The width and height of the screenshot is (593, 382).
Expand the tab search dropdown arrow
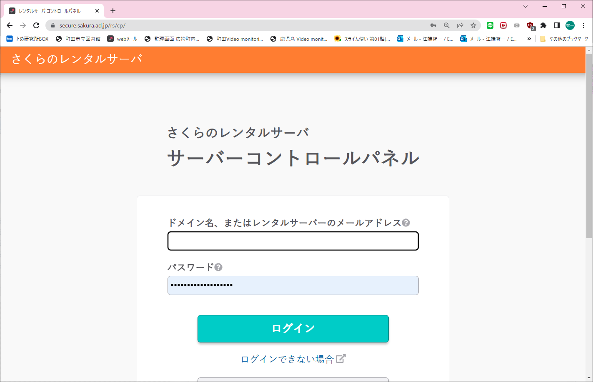[525, 6]
